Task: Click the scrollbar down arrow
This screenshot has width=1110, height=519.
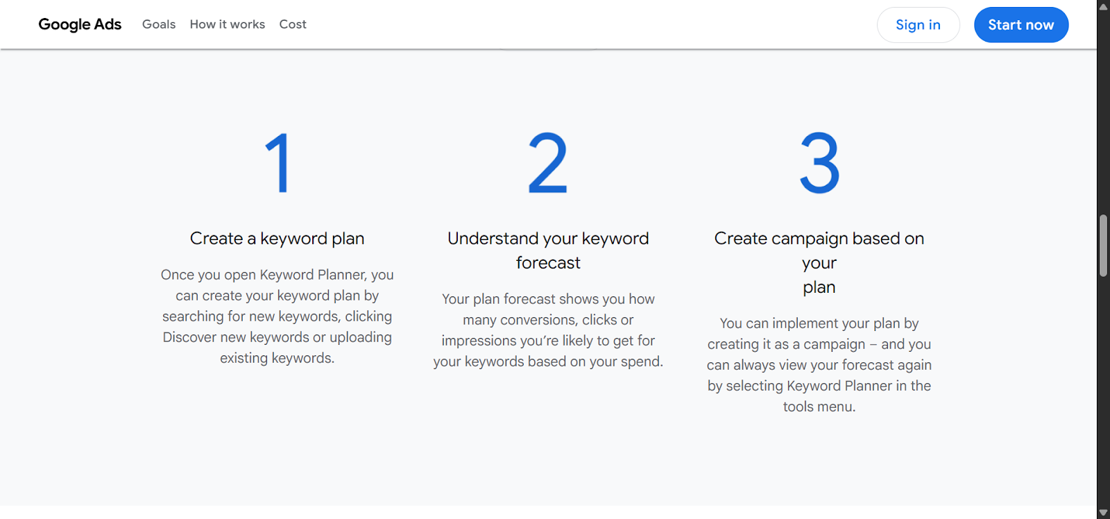Action: coord(1103,513)
